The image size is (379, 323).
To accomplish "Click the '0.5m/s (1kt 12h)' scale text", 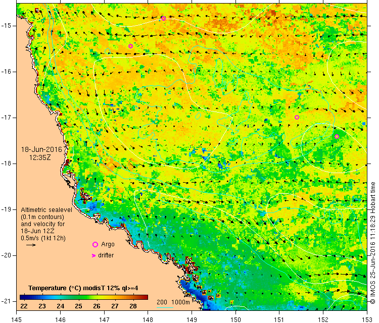I will pos(43,238).
